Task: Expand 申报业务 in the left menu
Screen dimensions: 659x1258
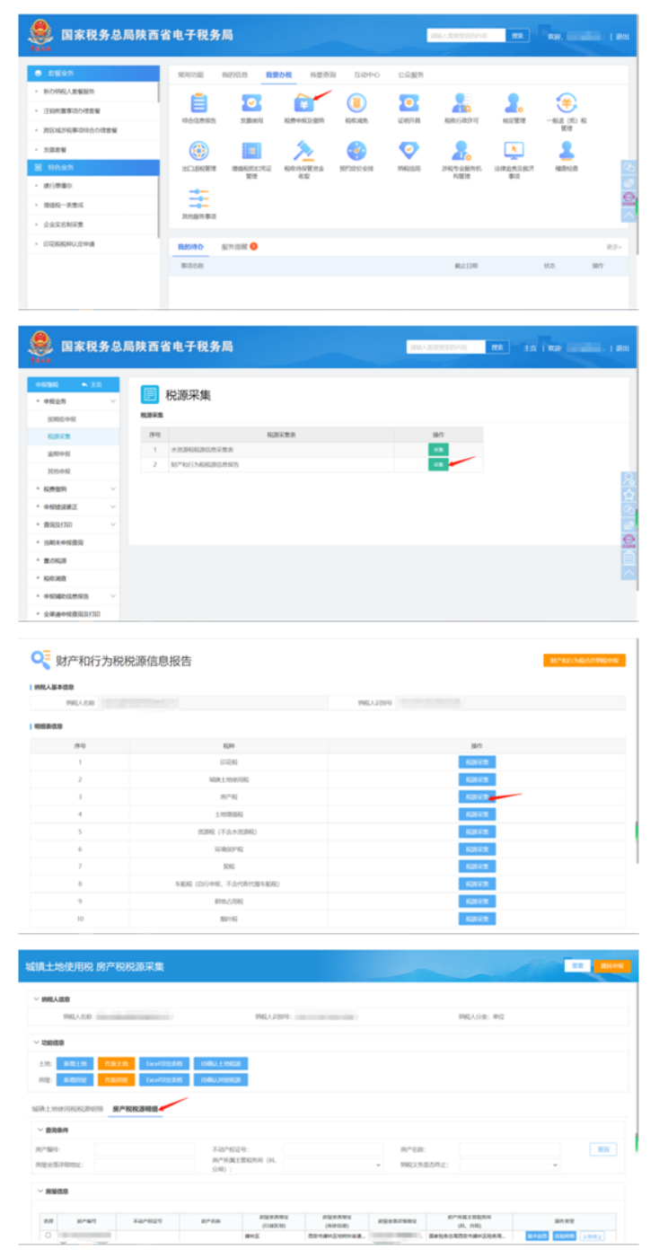Action: tap(113, 400)
